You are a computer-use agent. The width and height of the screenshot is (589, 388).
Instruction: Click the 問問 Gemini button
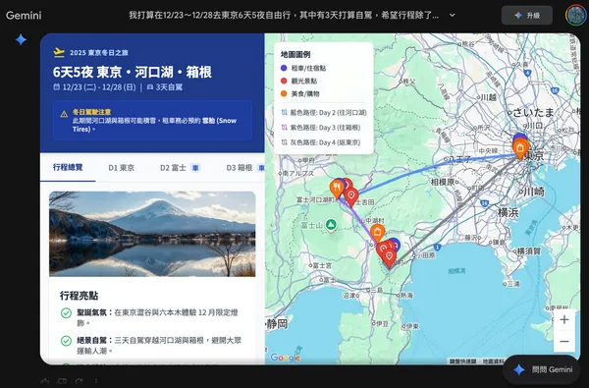coord(542,369)
